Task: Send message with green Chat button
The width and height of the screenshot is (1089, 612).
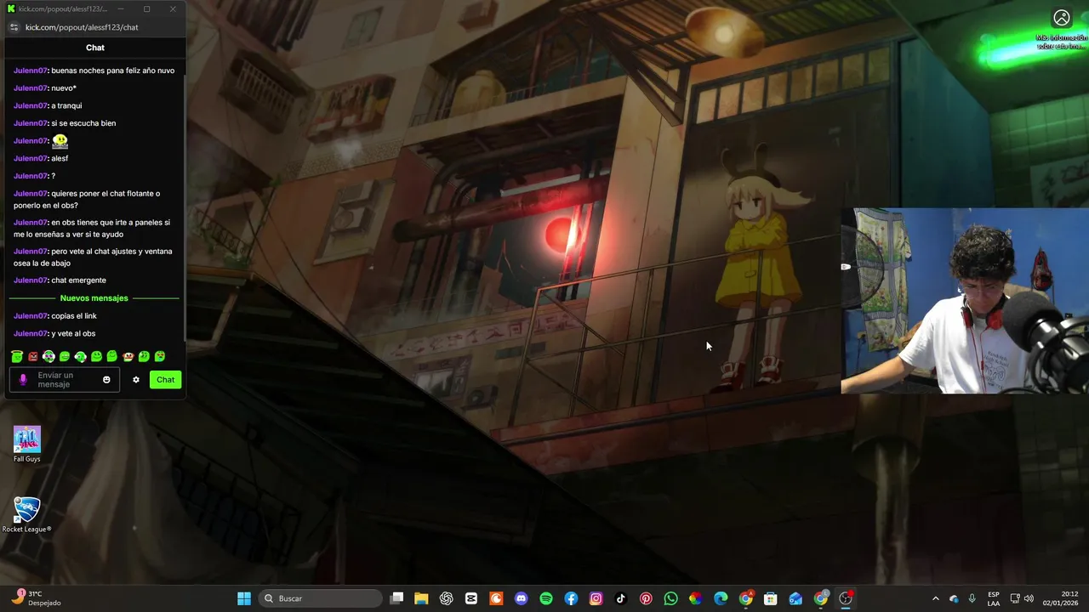Action: coord(166,380)
